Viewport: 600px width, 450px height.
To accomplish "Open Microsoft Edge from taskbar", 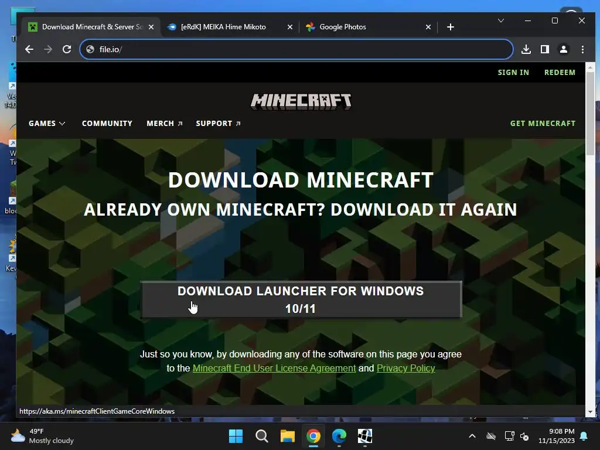I will [x=339, y=436].
